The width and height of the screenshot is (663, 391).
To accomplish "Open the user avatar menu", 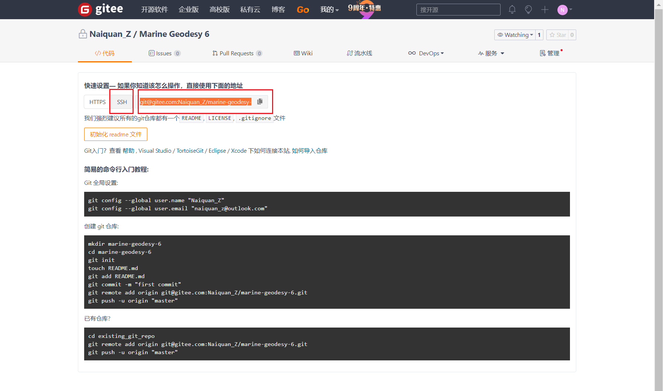I will tap(562, 10).
